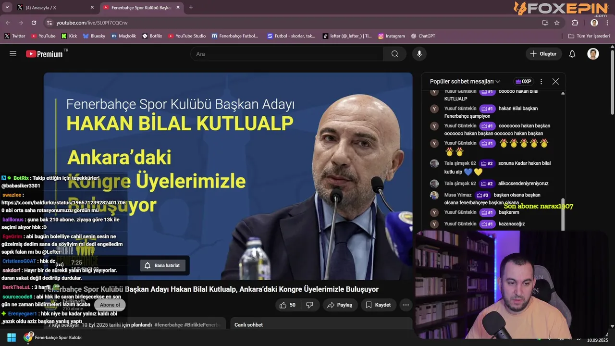
Task: Open the Chrome three-dot menu
Action: coord(608,23)
